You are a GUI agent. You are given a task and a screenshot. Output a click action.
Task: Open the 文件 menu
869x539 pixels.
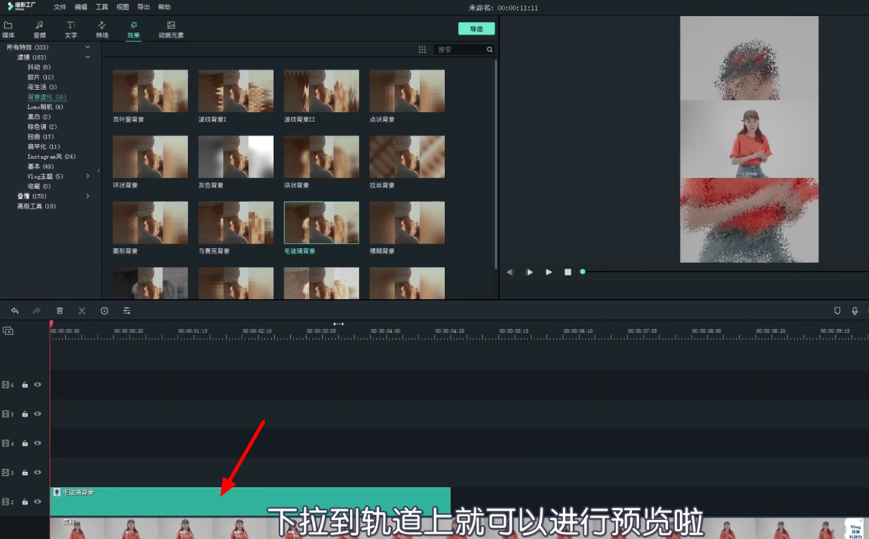(58, 7)
